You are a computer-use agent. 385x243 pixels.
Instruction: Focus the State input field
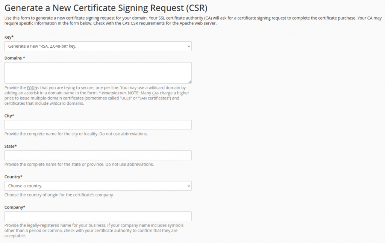[x=98, y=155]
